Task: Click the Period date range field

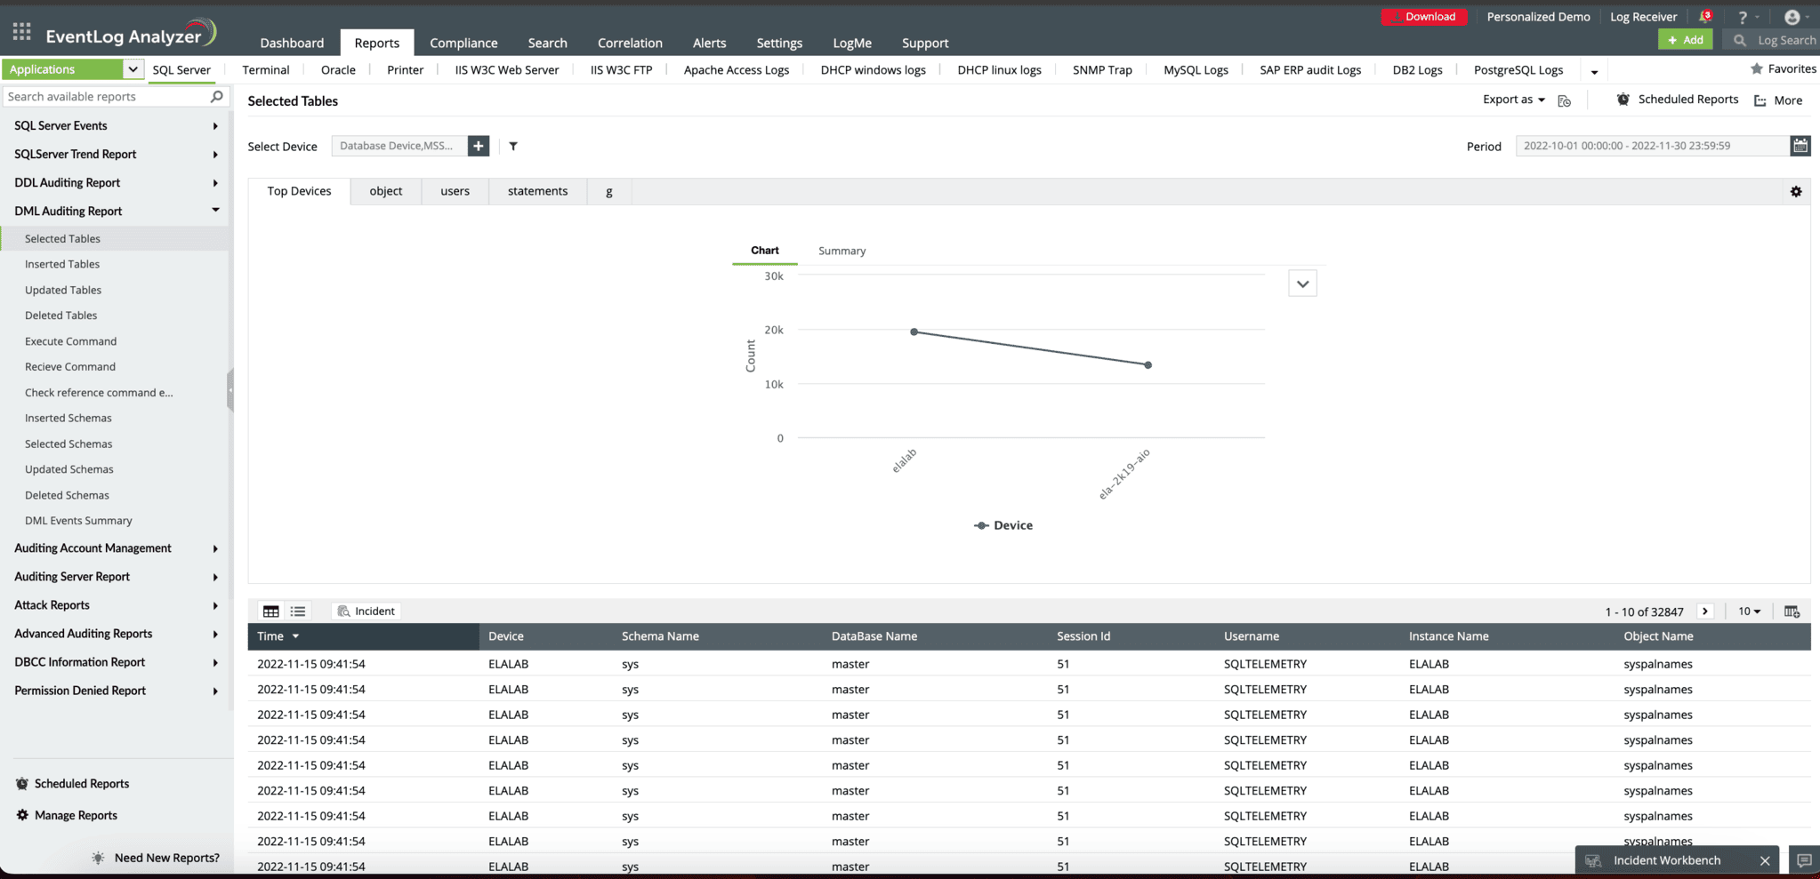Action: pos(1652,146)
